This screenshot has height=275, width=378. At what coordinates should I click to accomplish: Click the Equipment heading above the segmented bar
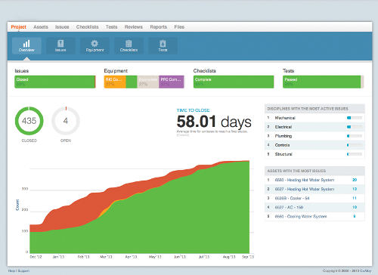pyautogui.click(x=116, y=71)
